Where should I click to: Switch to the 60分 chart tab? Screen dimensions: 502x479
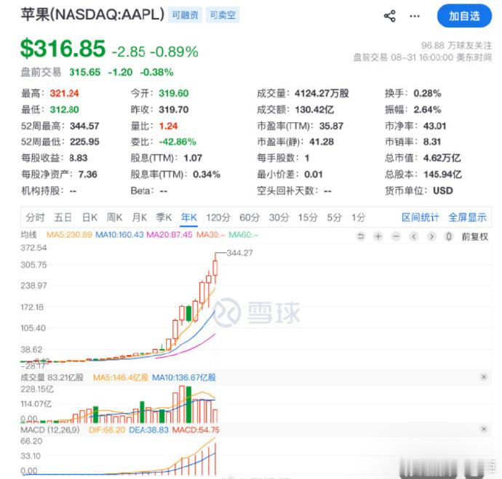pos(250,217)
